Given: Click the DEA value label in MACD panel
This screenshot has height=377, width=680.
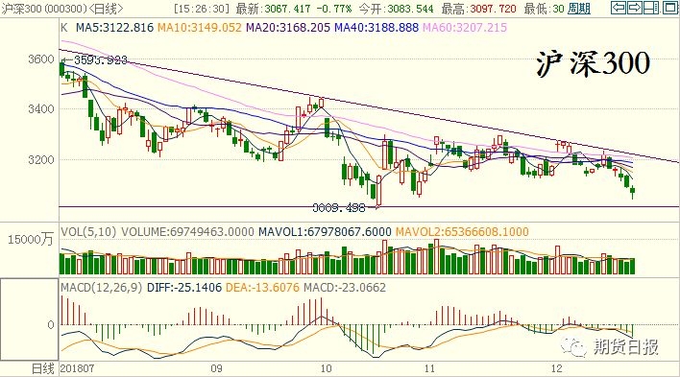Looking at the screenshot, I should (x=262, y=288).
